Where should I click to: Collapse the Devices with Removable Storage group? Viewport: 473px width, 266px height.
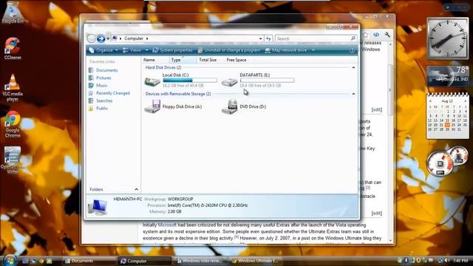click(353, 94)
